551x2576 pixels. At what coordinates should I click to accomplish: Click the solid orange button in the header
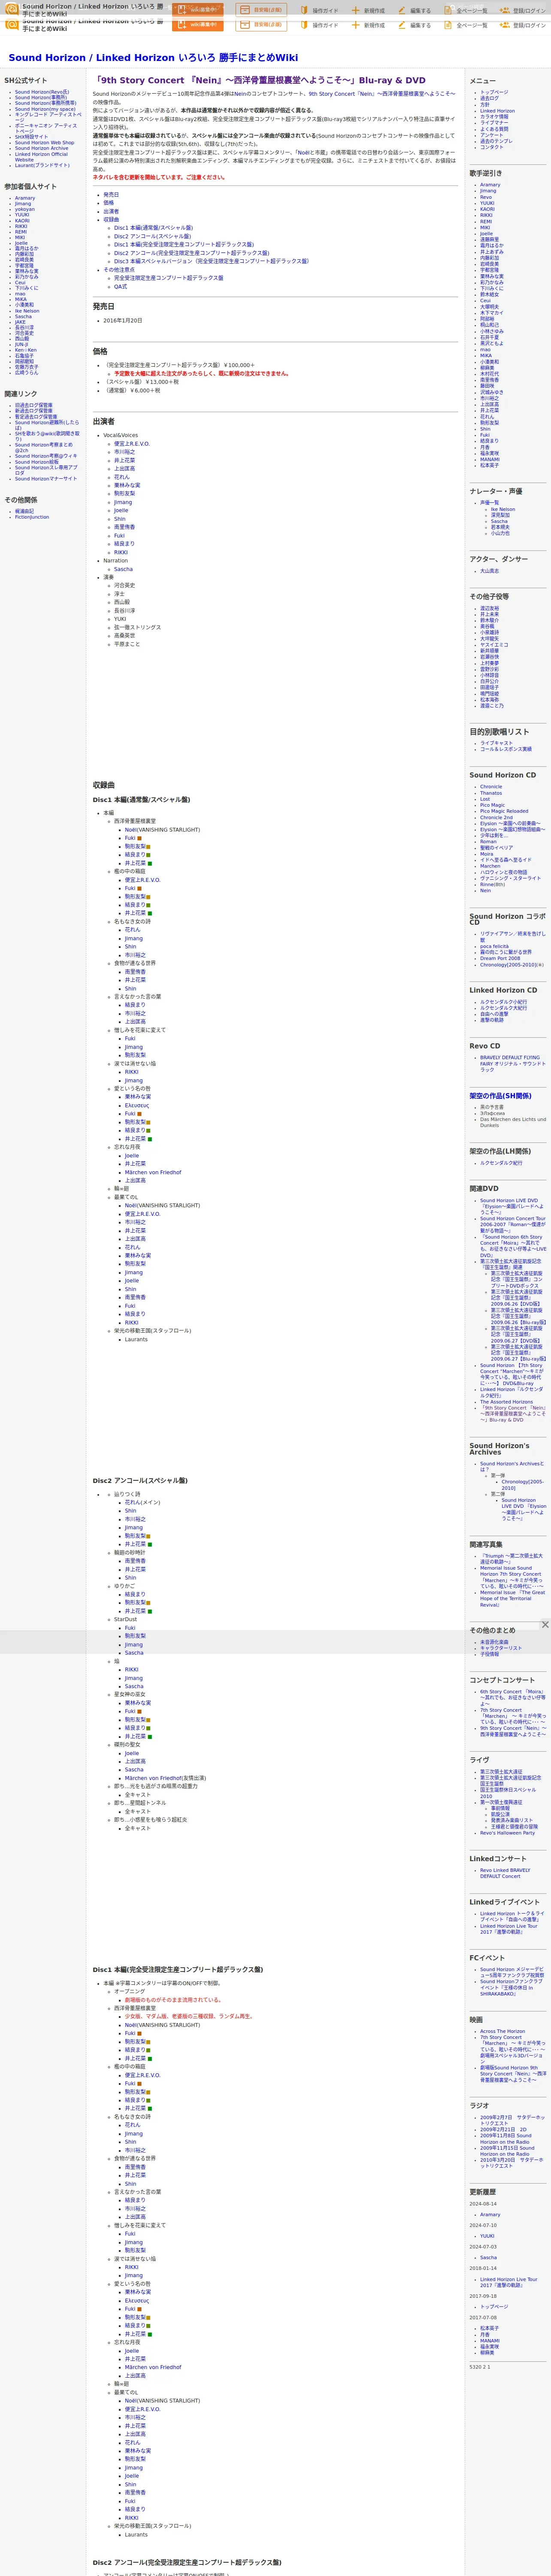pos(198,25)
